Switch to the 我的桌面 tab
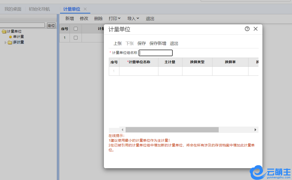Image resolution: width=292 pixels, height=180 pixels. pos(13,9)
